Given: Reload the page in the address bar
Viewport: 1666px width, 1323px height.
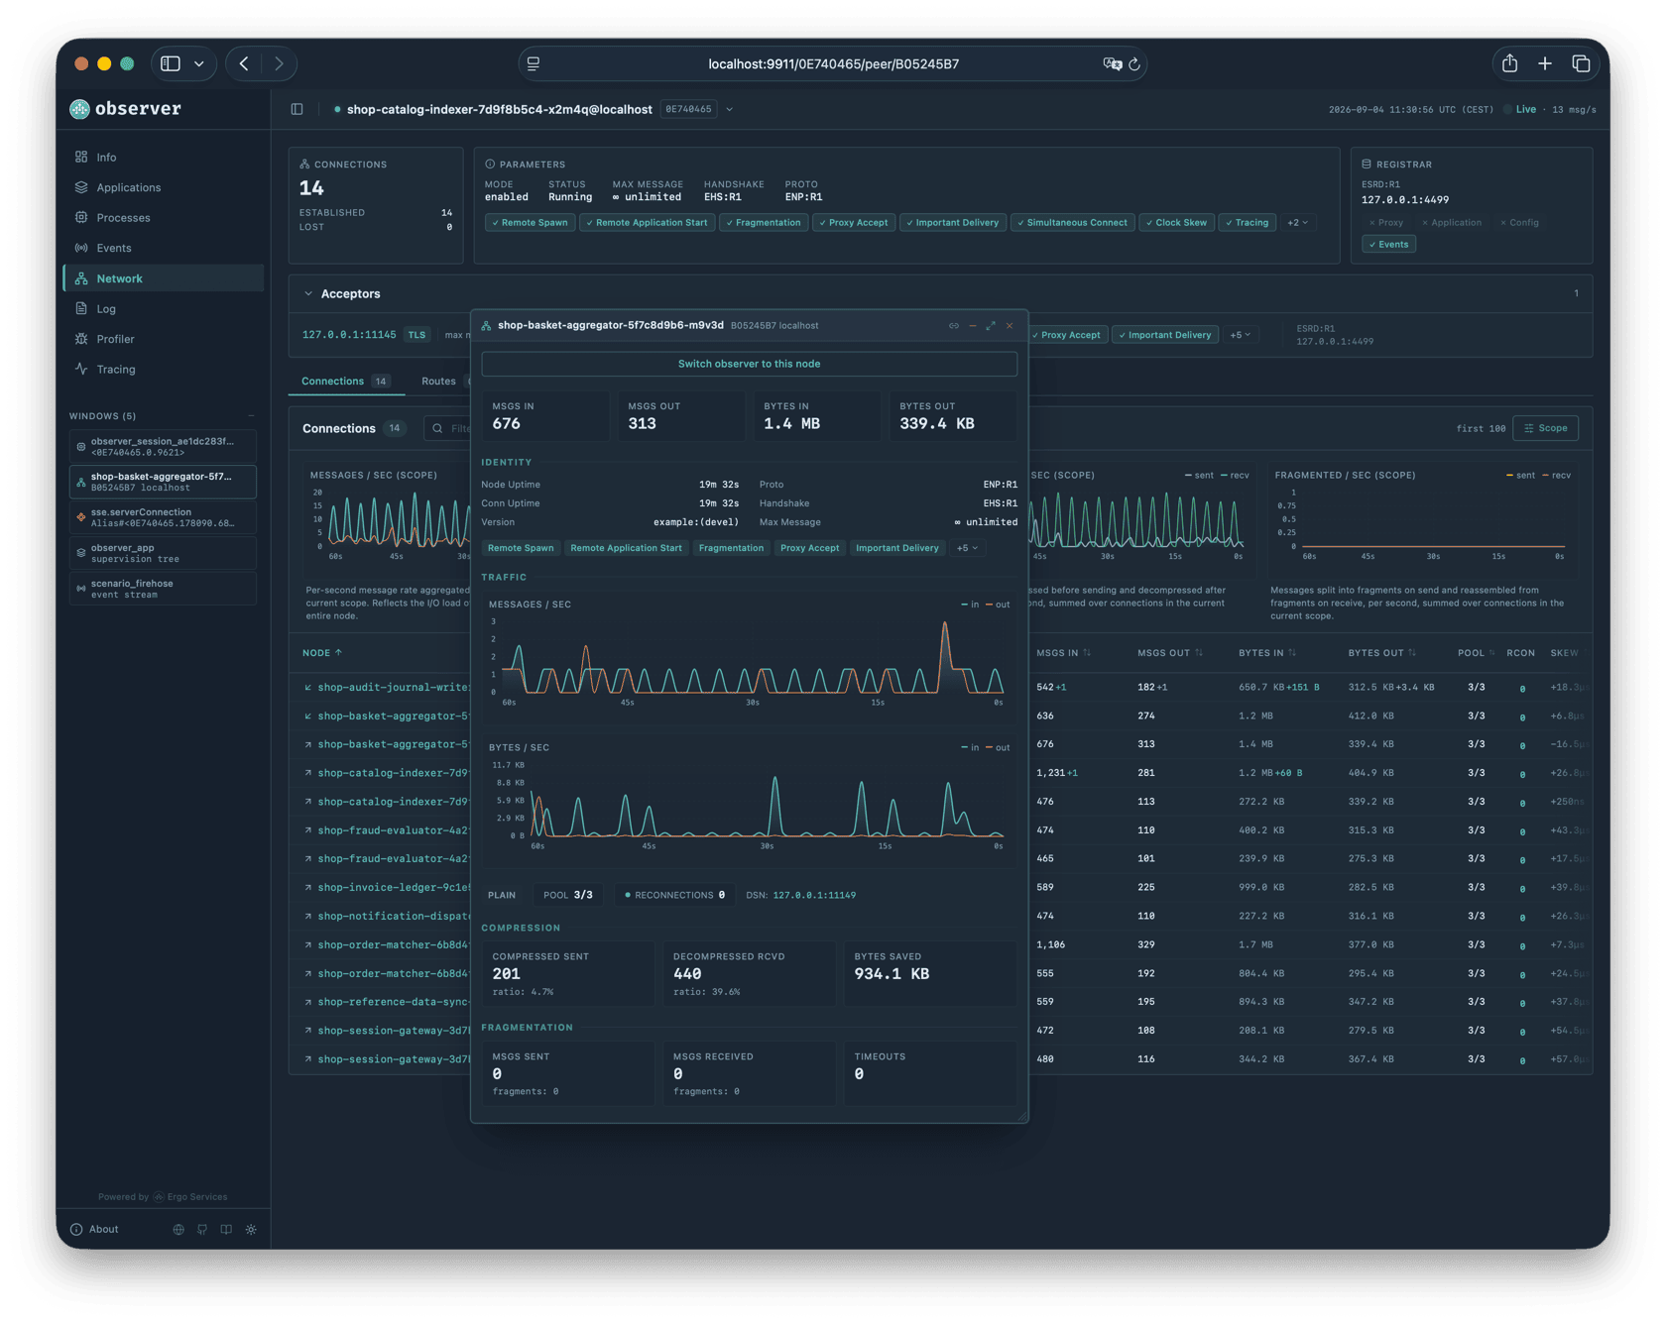Looking at the screenshot, I should 1134,64.
